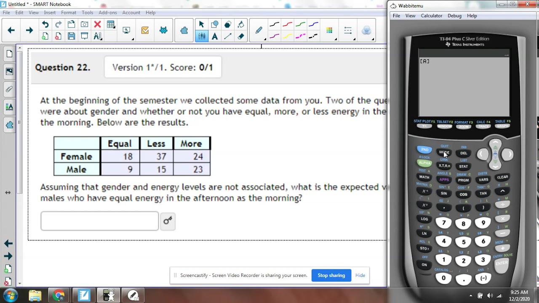Show the Screen Shade icon
This screenshot has width=539, height=303.
click(x=84, y=36)
